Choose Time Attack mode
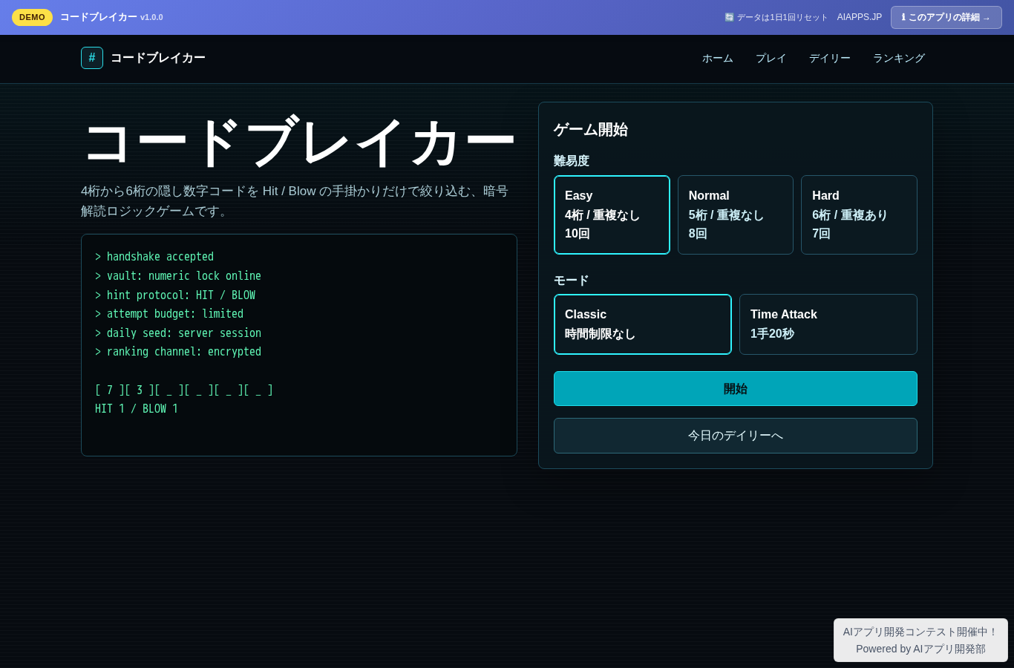The width and height of the screenshot is (1014, 668). pyautogui.click(x=828, y=324)
